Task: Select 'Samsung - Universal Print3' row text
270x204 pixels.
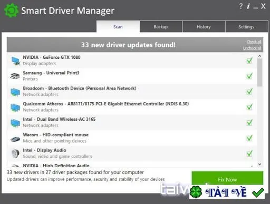Action: [51, 73]
